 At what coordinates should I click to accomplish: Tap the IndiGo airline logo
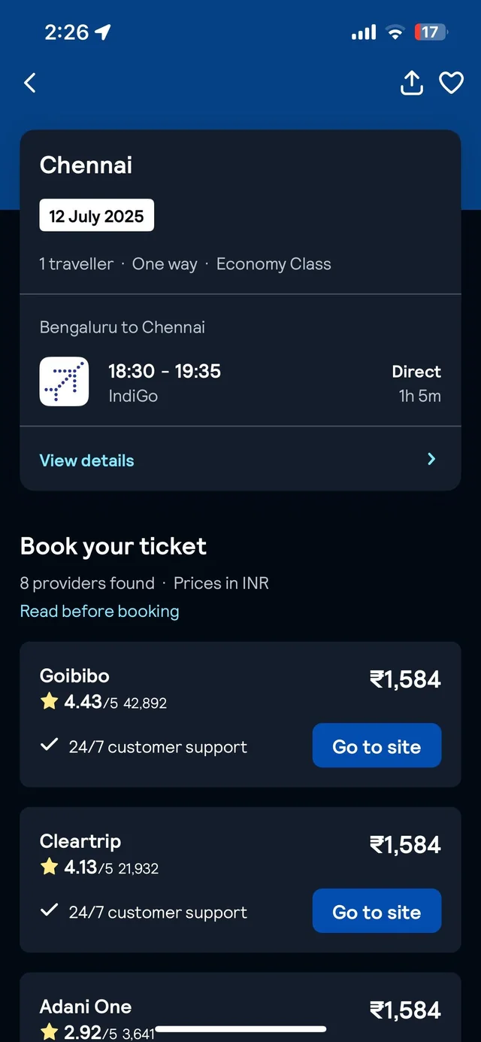click(x=64, y=382)
